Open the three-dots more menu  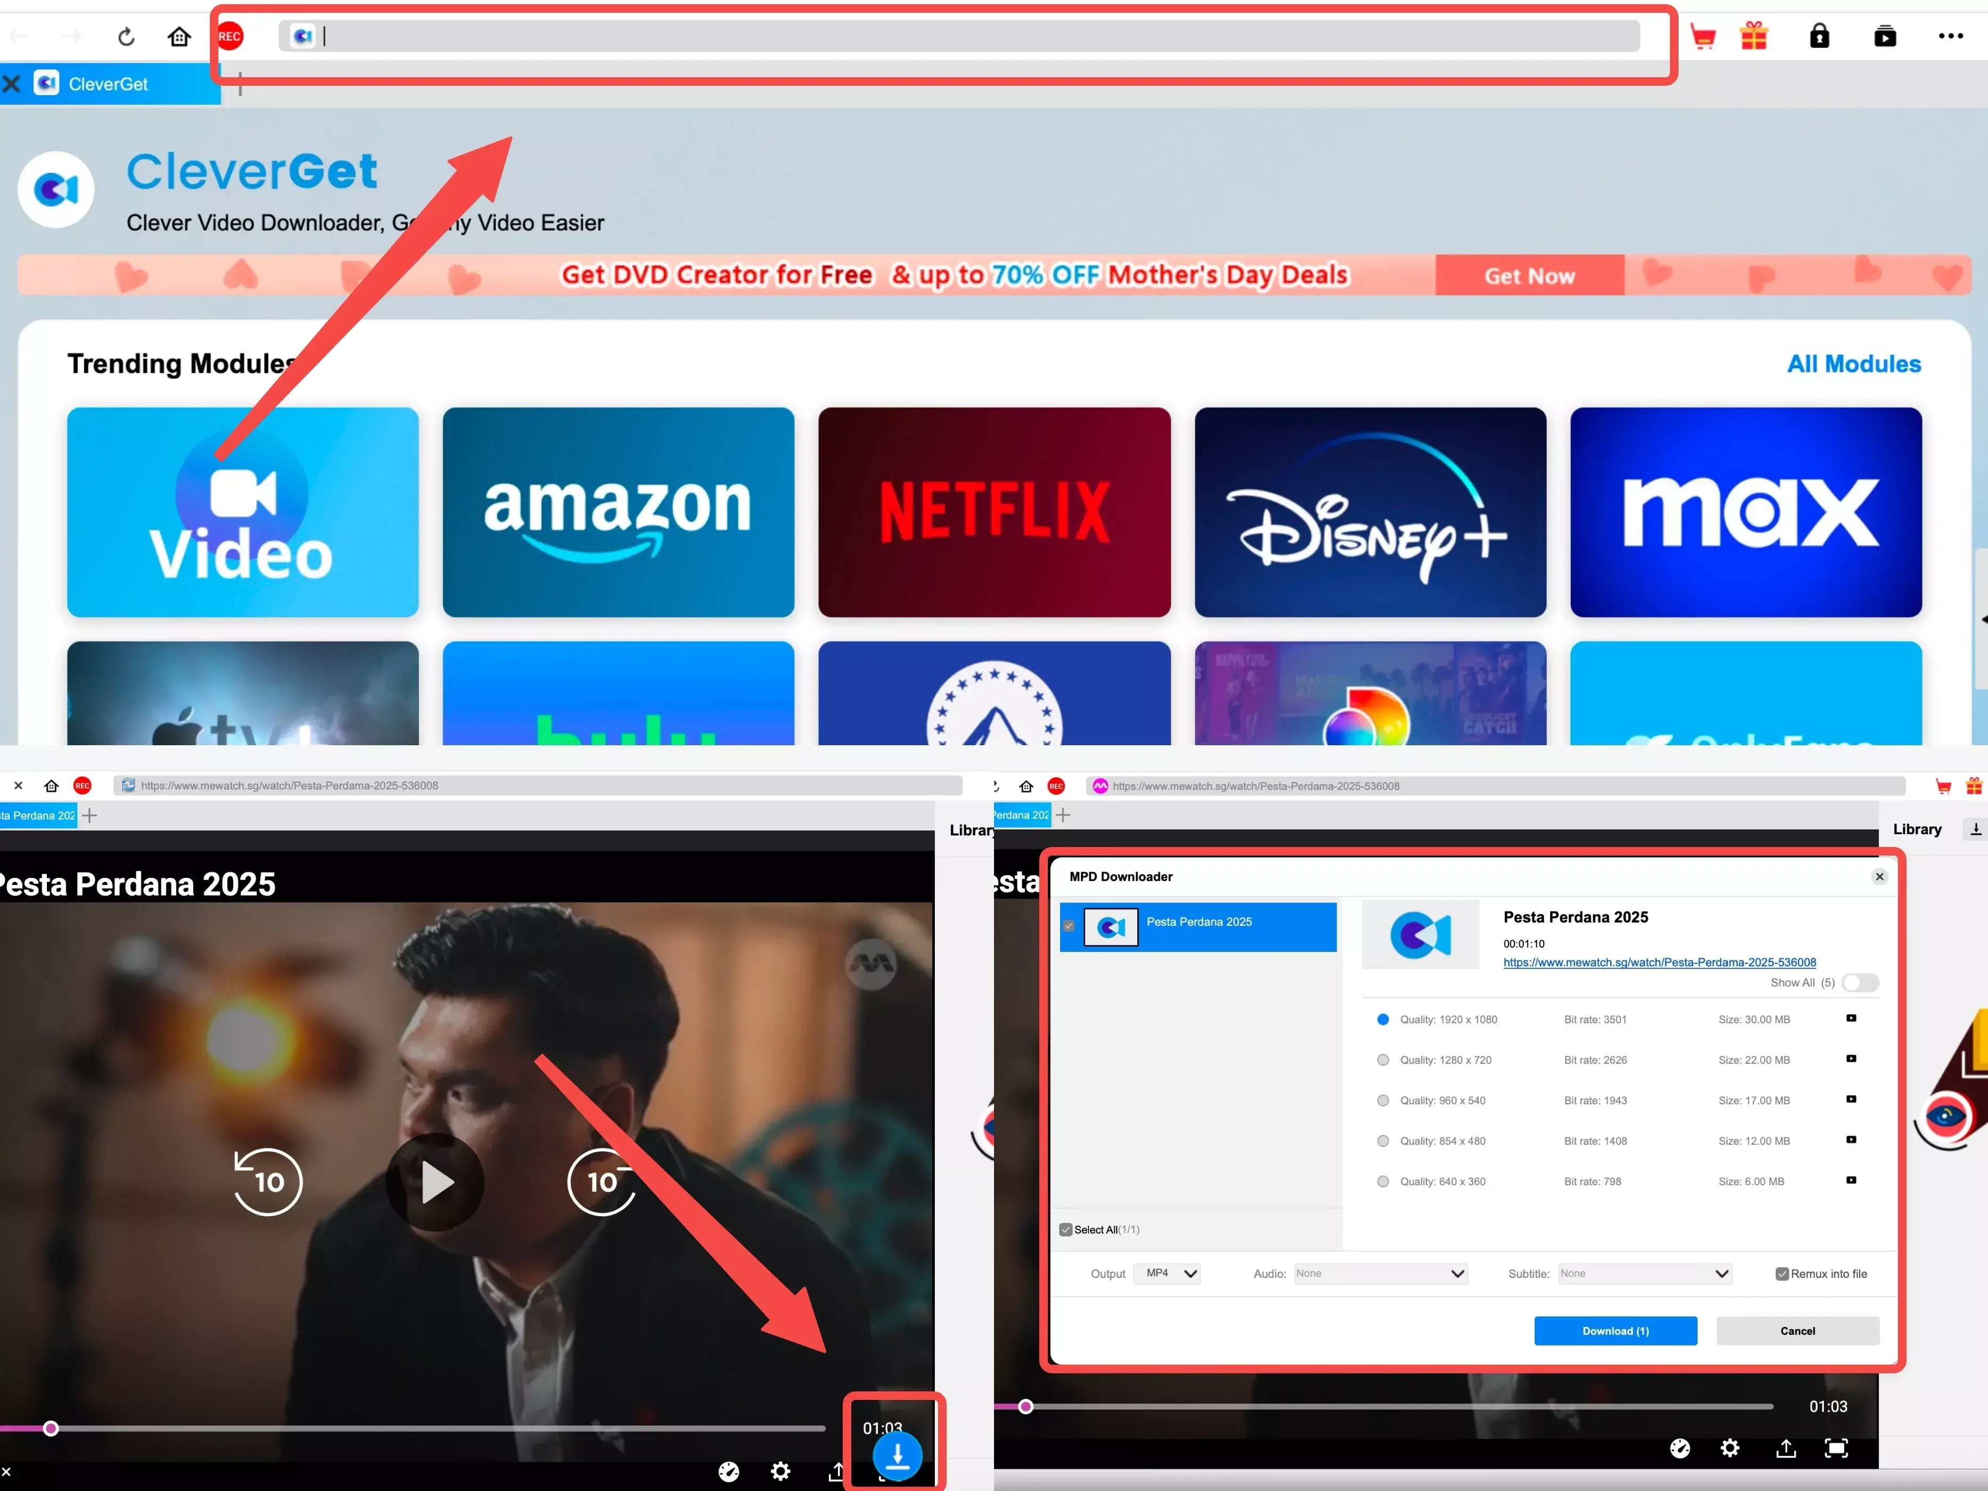coord(1950,36)
